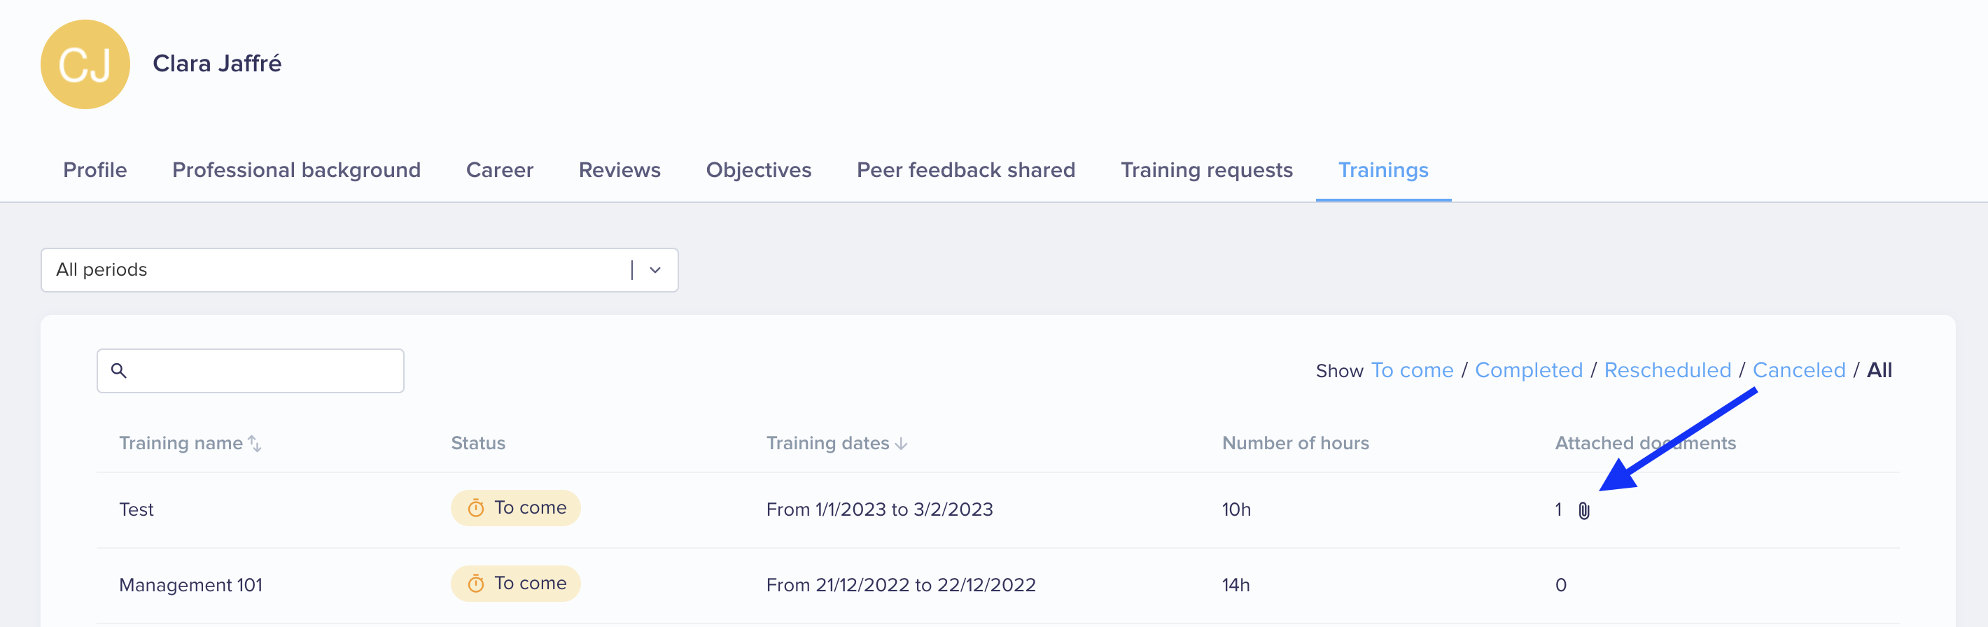Click into the training search field
1988x627 pixels.
(x=250, y=370)
